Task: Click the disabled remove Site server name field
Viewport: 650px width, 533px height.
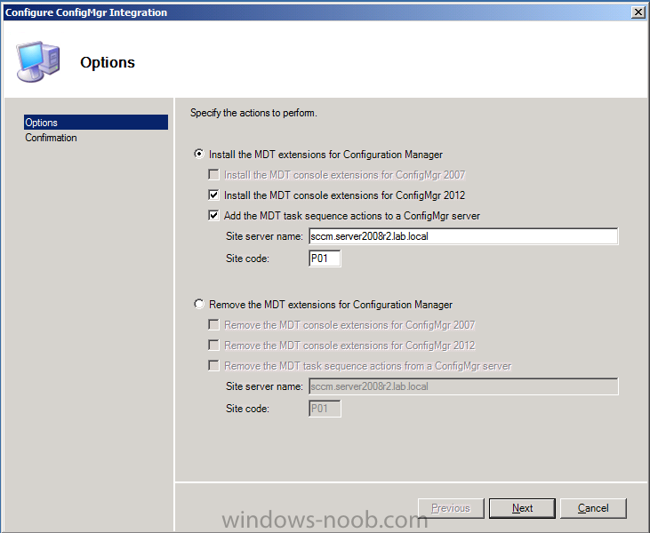Action: point(463,386)
